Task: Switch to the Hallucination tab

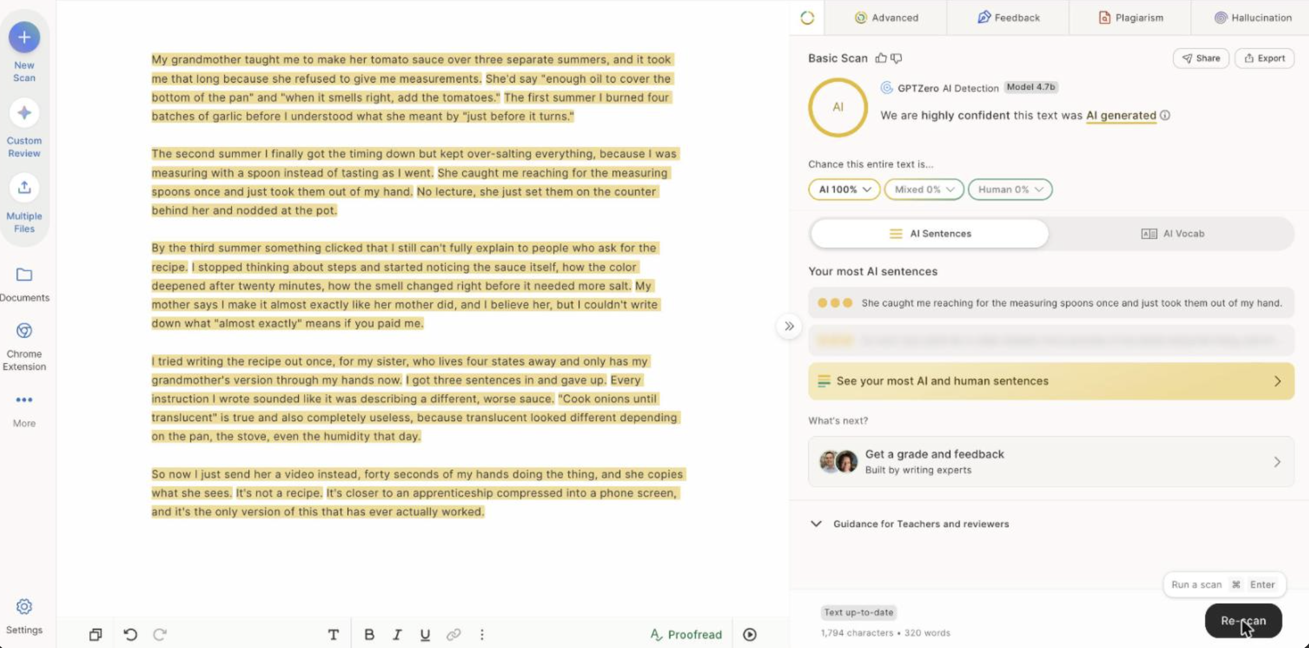Action: tap(1253, 17)
